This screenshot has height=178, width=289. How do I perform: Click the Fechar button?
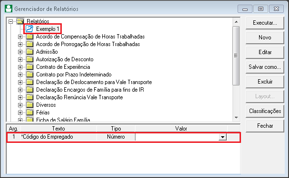(265, 126)
